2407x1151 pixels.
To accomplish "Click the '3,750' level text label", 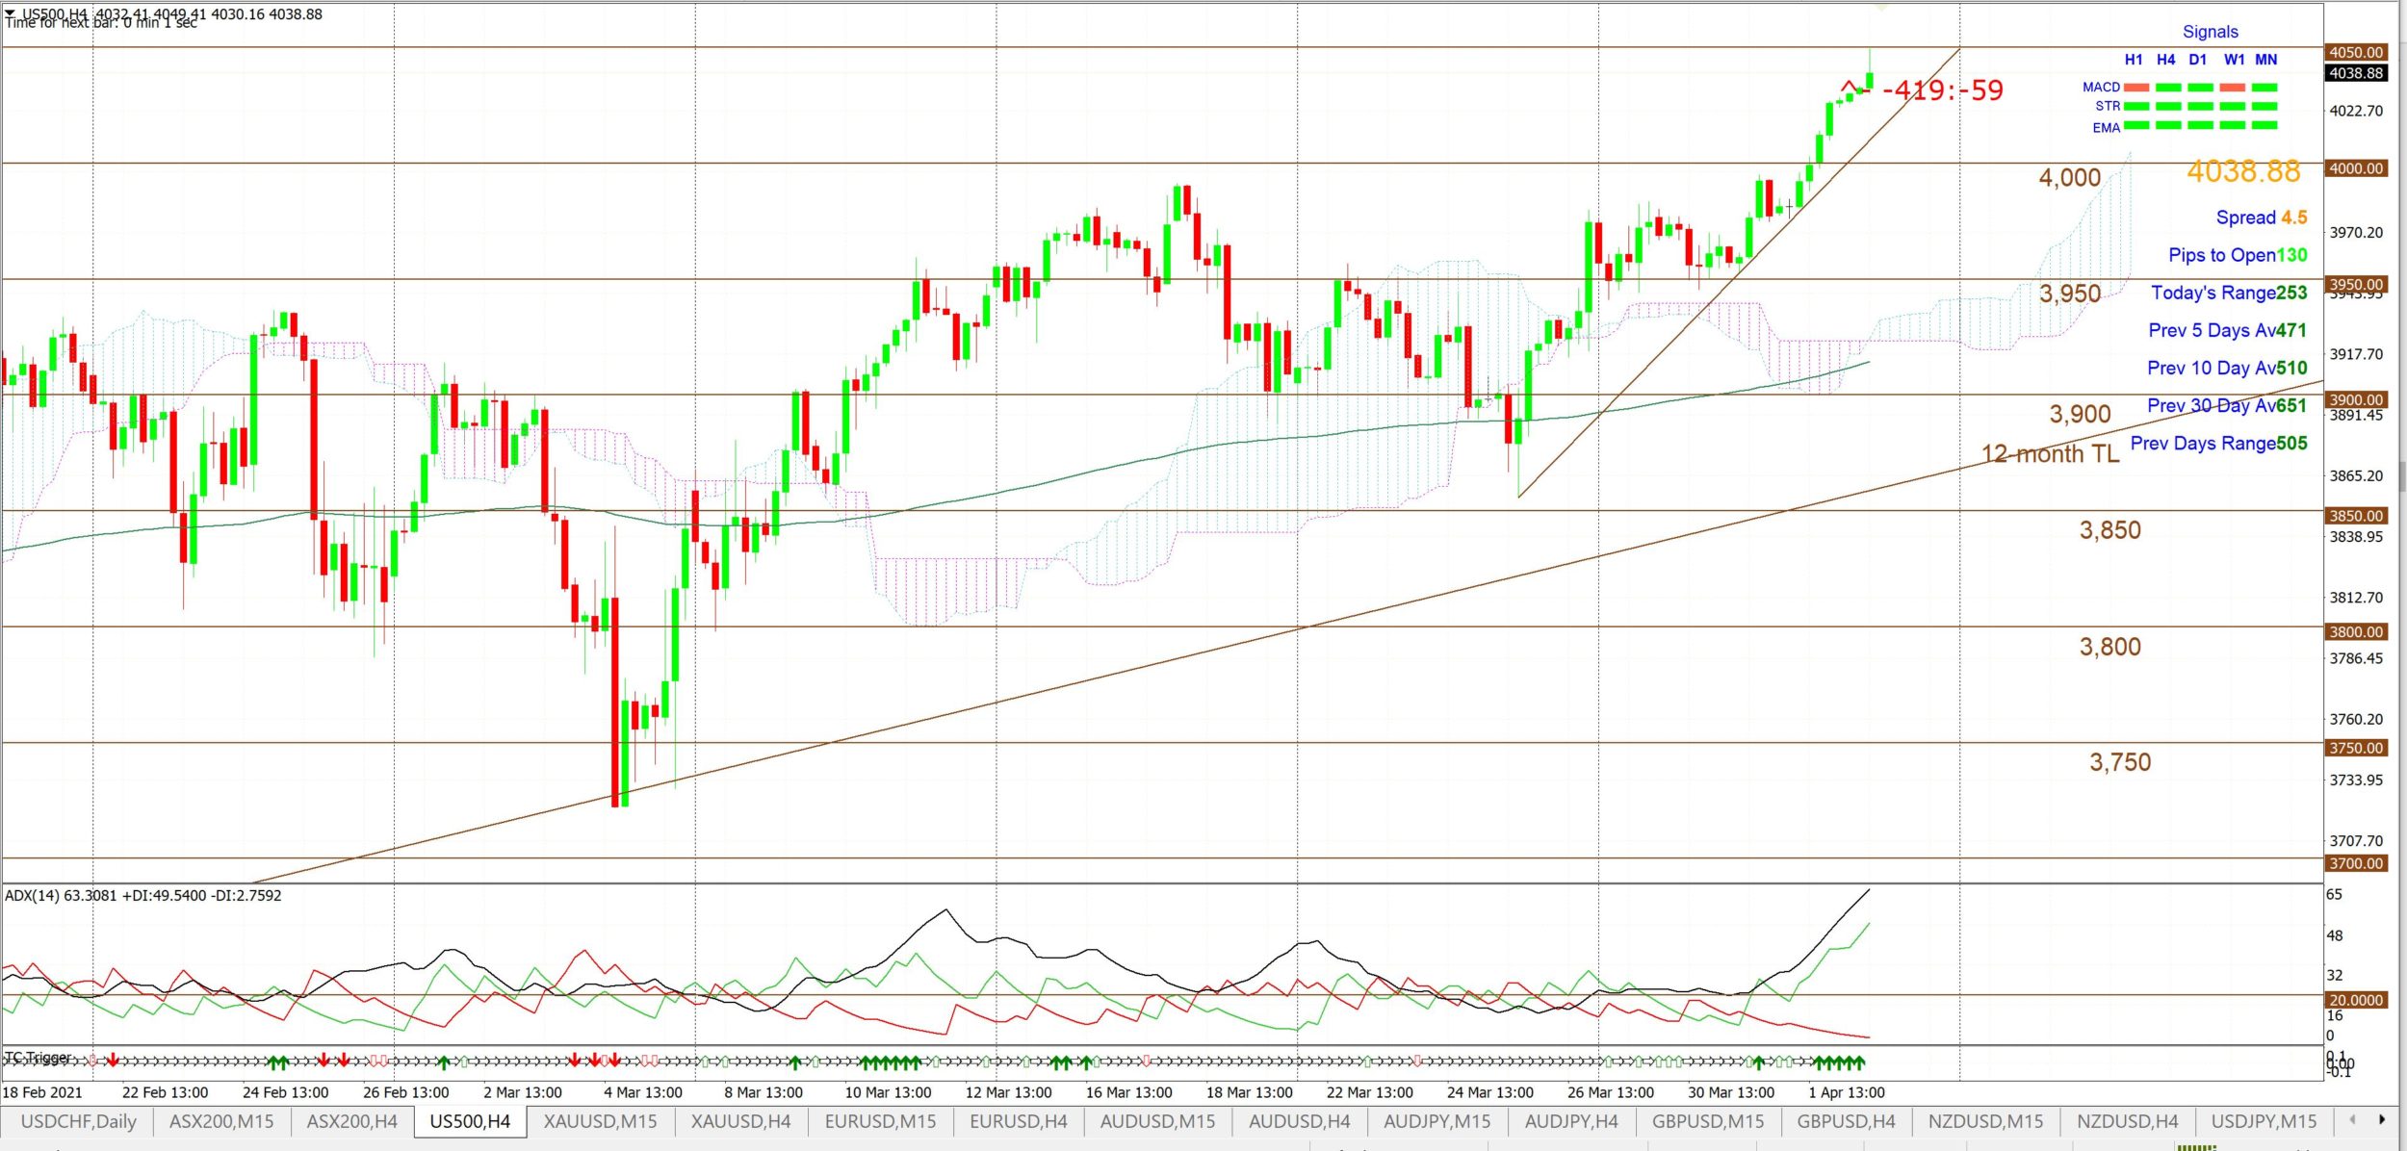I will click(2120, 762).
